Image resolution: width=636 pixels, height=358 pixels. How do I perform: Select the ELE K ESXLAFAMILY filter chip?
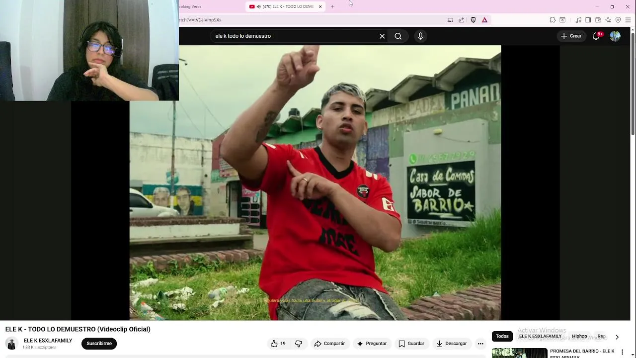point(540,336)
